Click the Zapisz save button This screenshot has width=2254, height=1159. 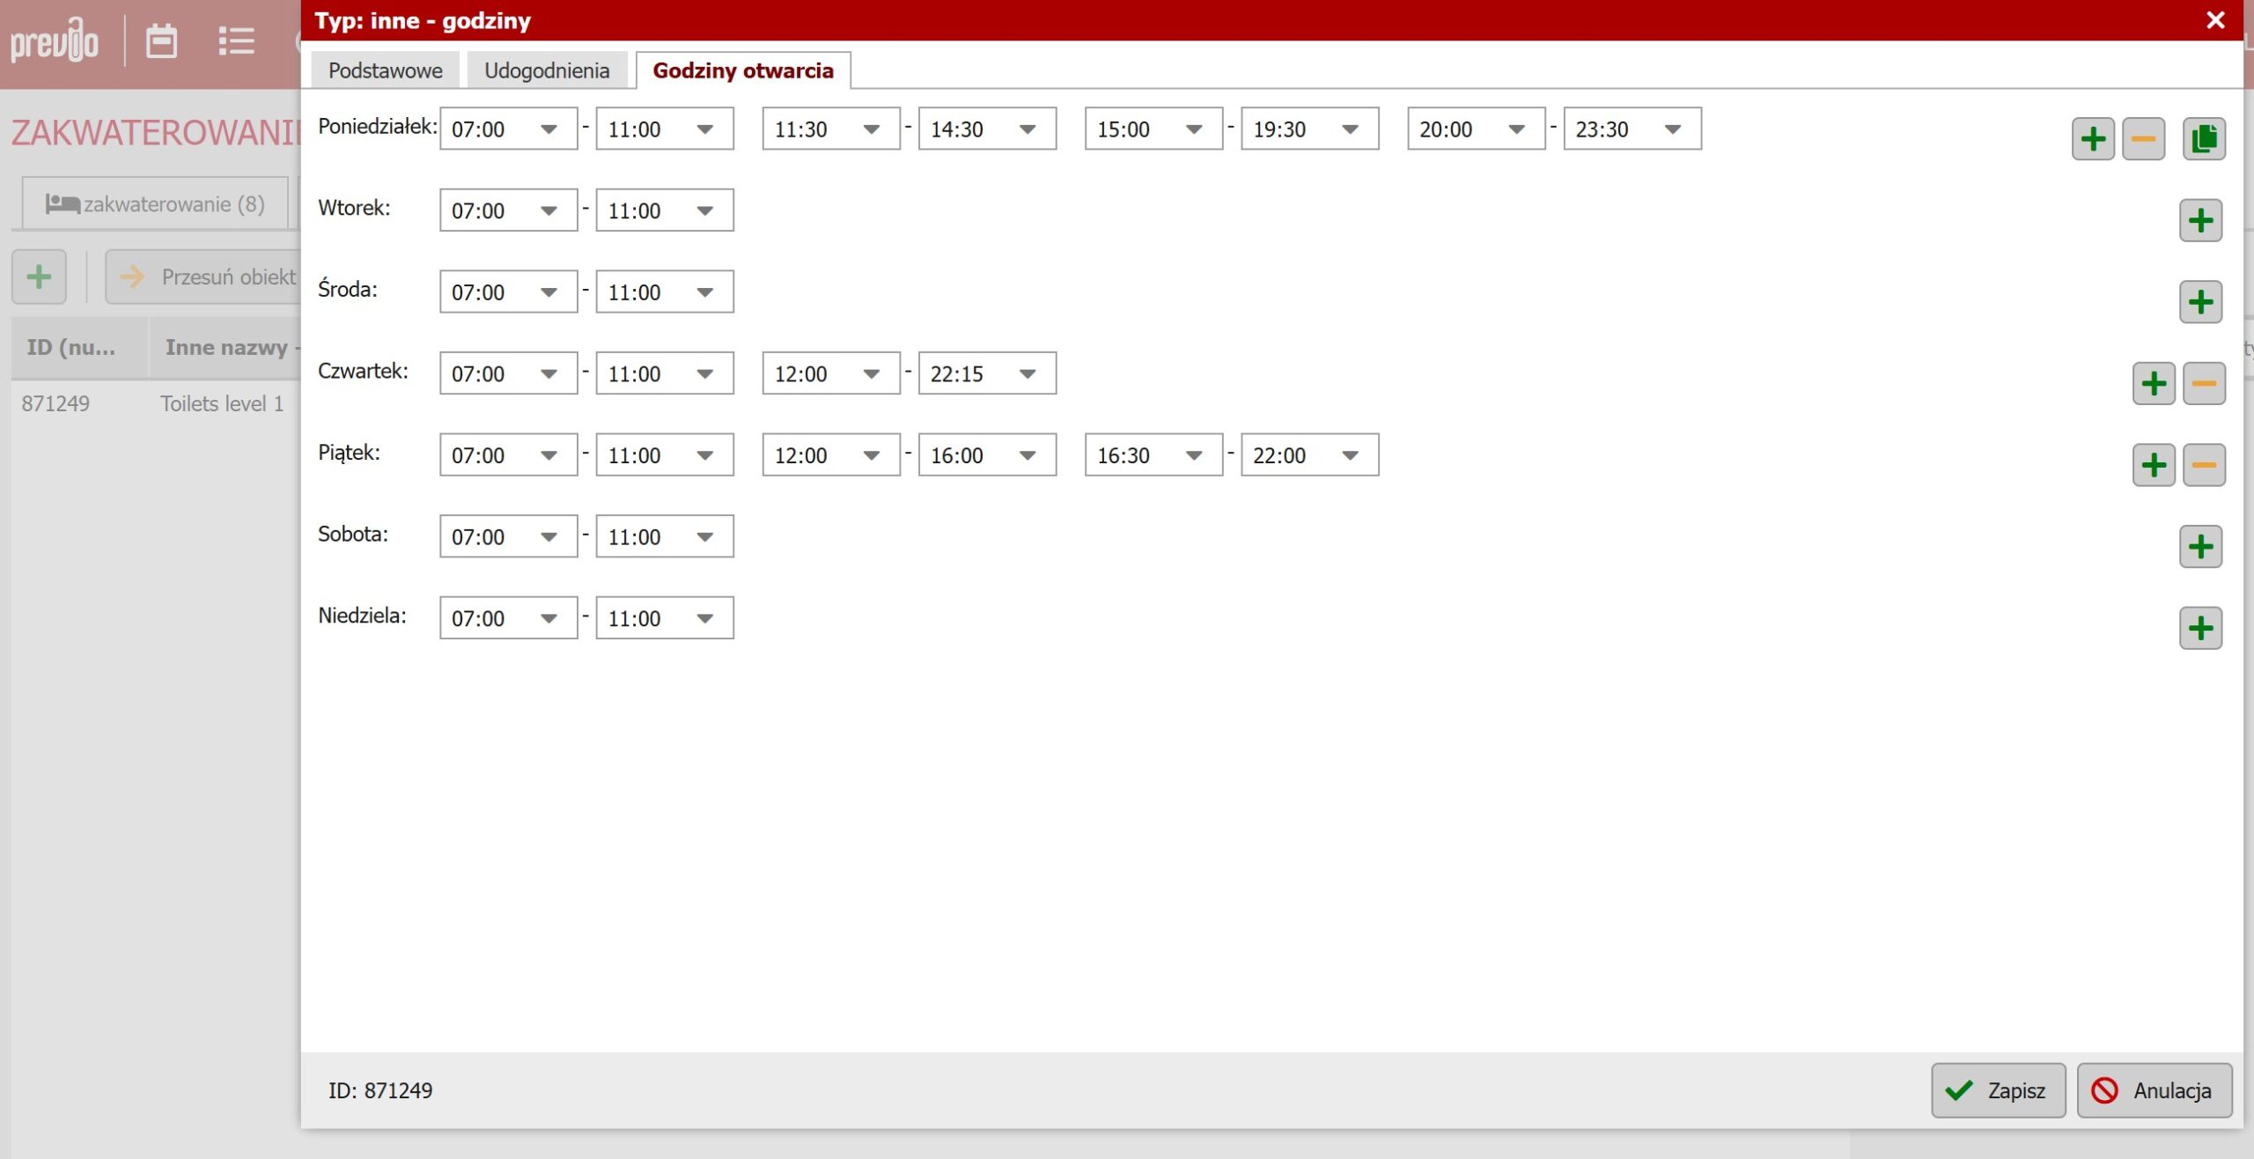(1997, 1090)
